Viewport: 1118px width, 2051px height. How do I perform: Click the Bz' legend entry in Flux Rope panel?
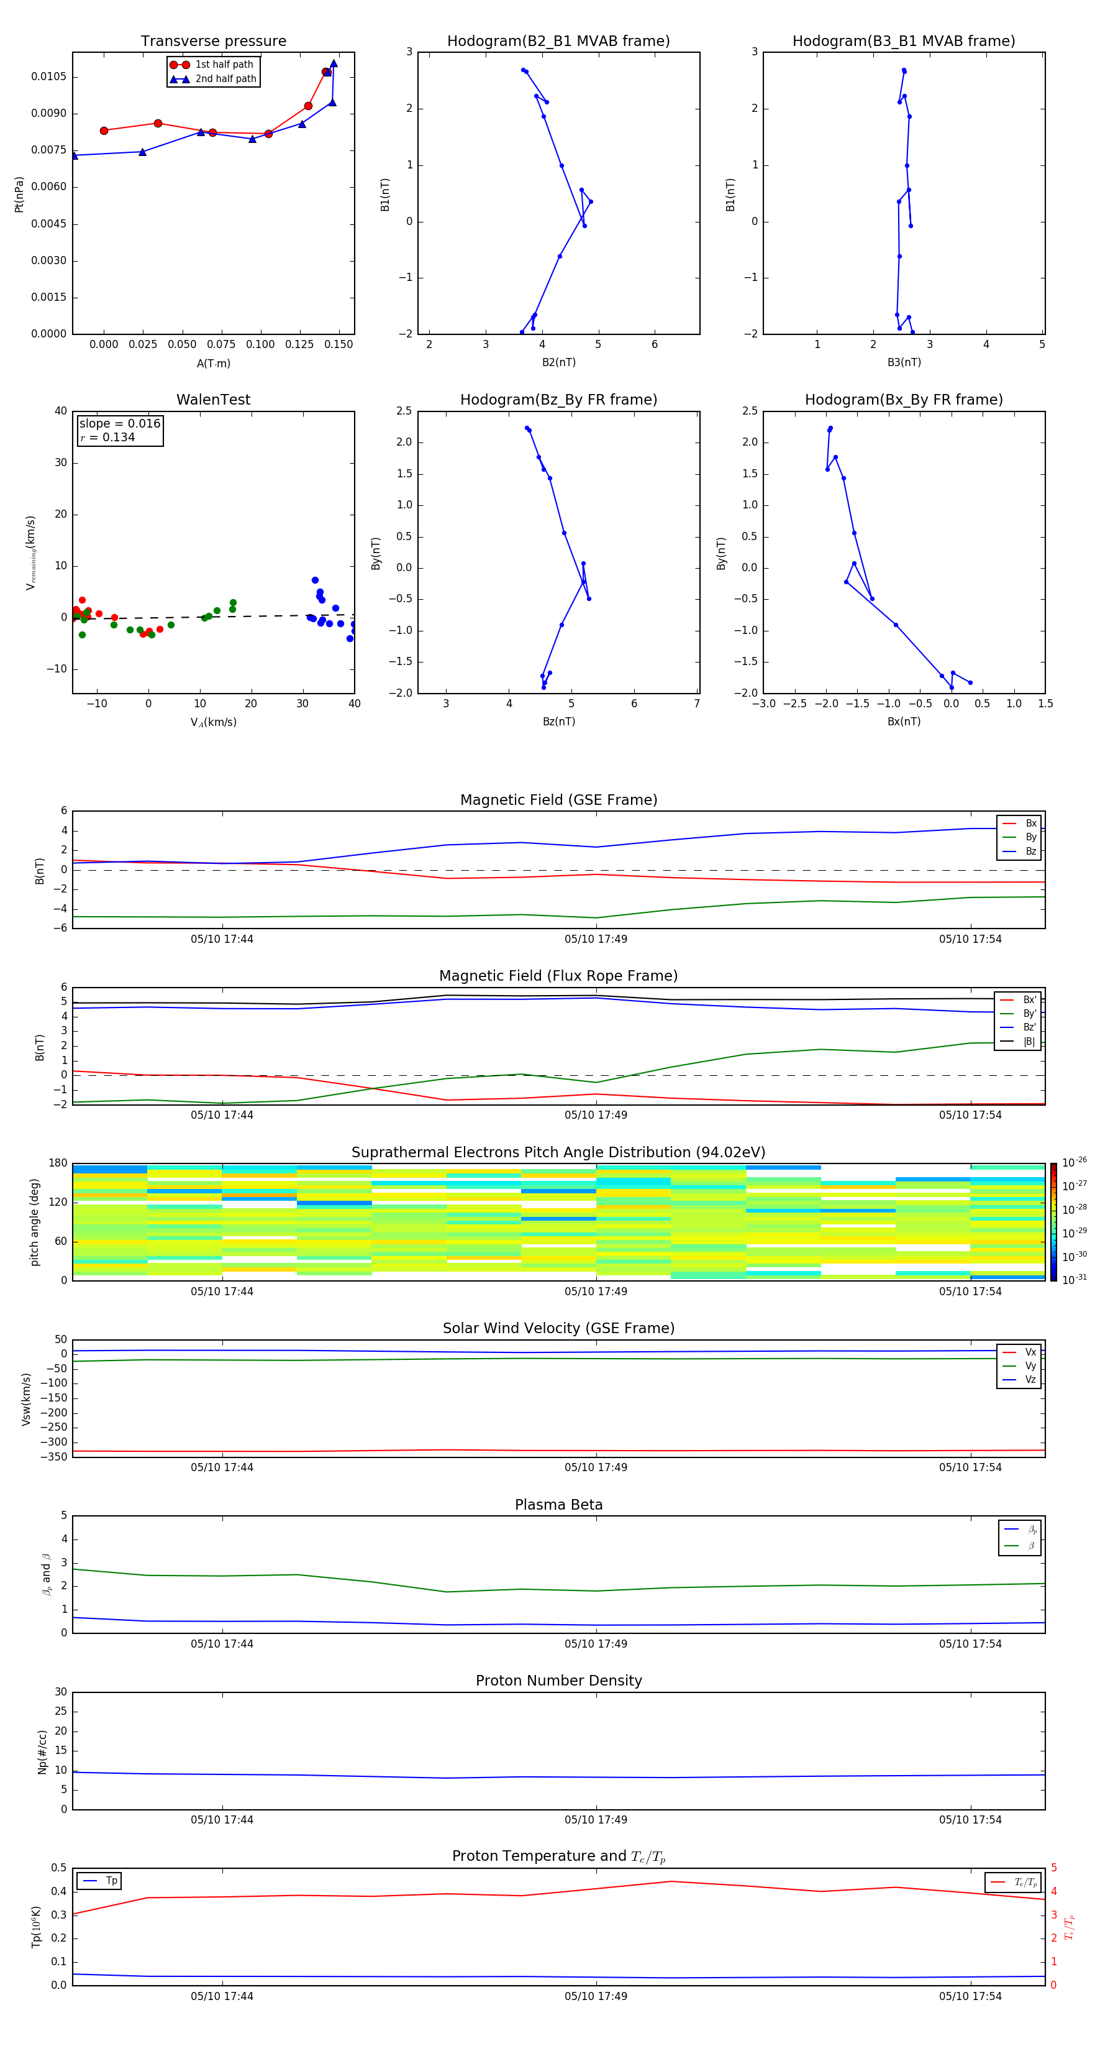tap(1018, 1027)
